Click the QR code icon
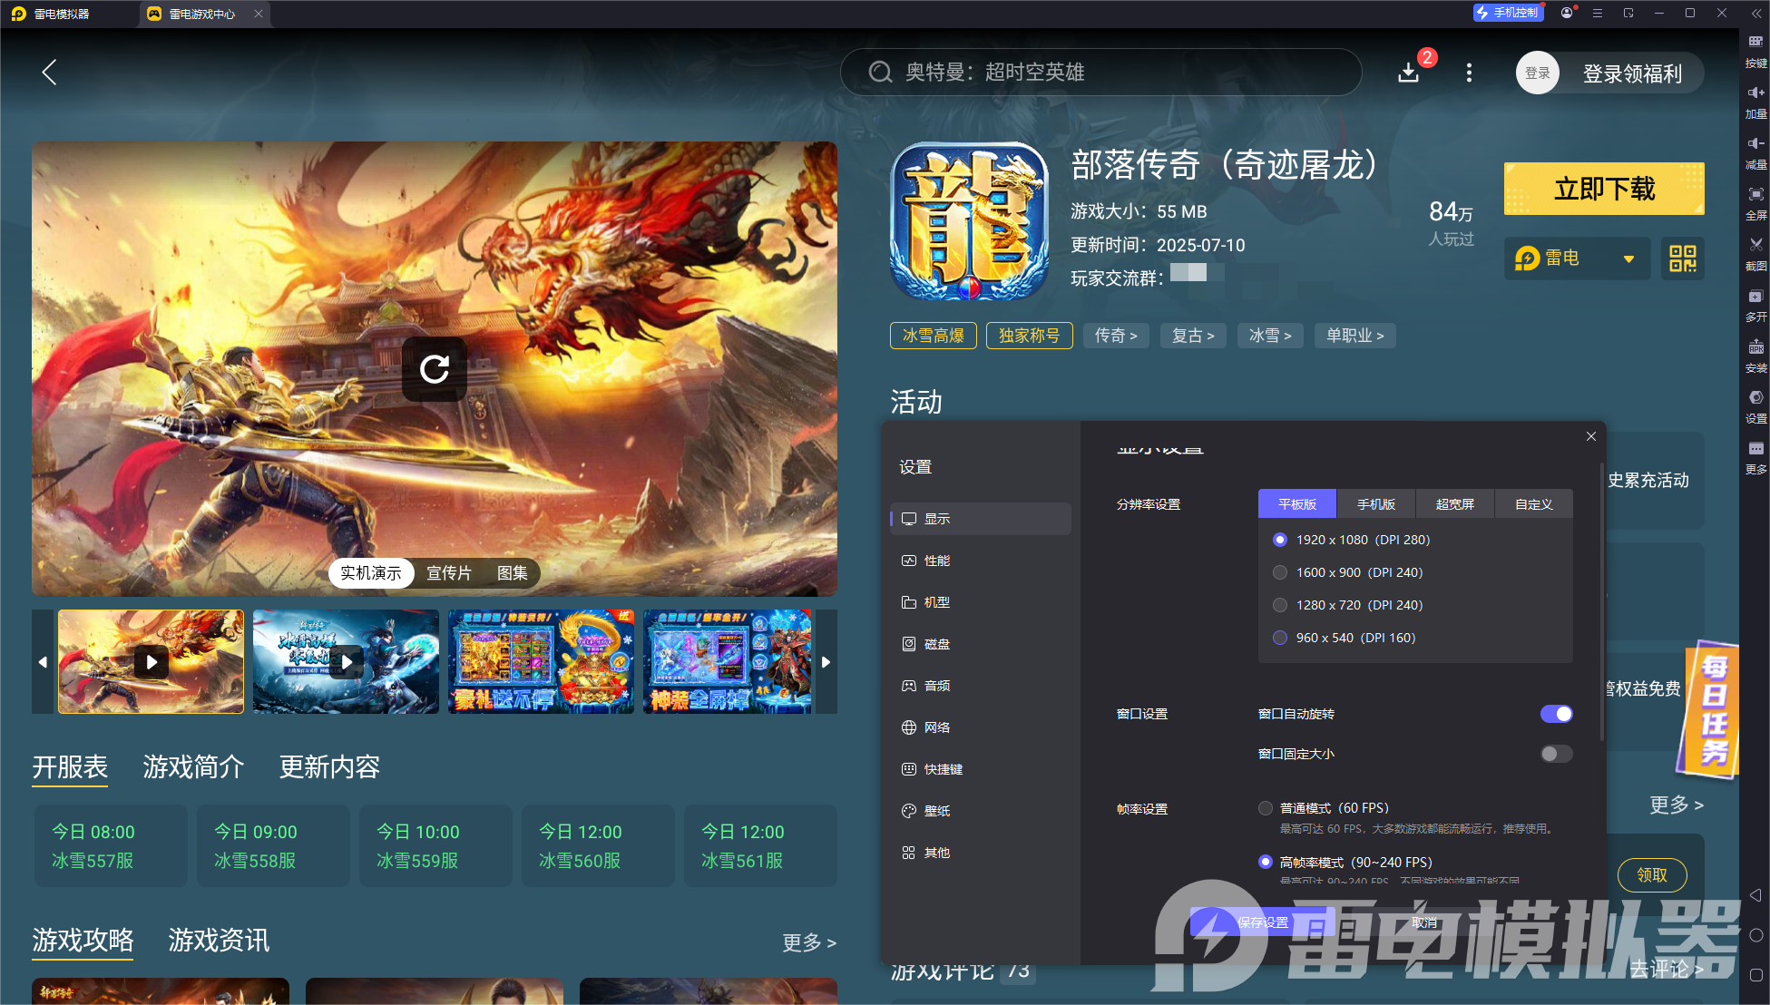1770x1005 pixels. click(x=1682, y=259)
